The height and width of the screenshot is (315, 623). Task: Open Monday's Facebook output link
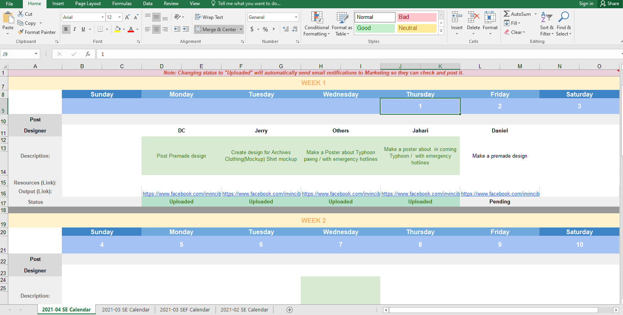pos(182,194)
